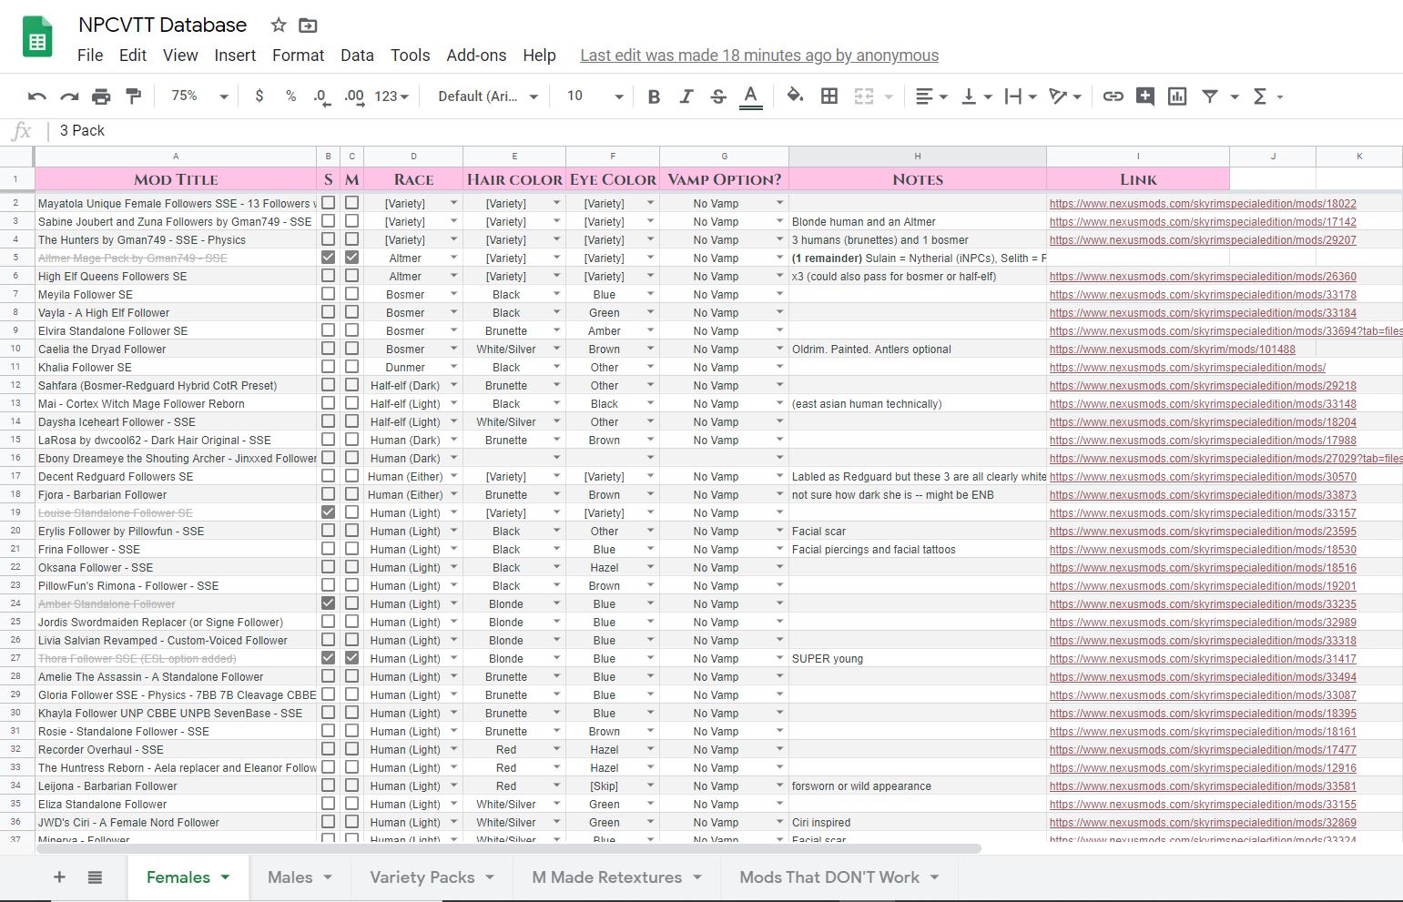Click the Print icon in toolbar
The width and height of the screenshot is (1403, 902).
tap(101, 96)
